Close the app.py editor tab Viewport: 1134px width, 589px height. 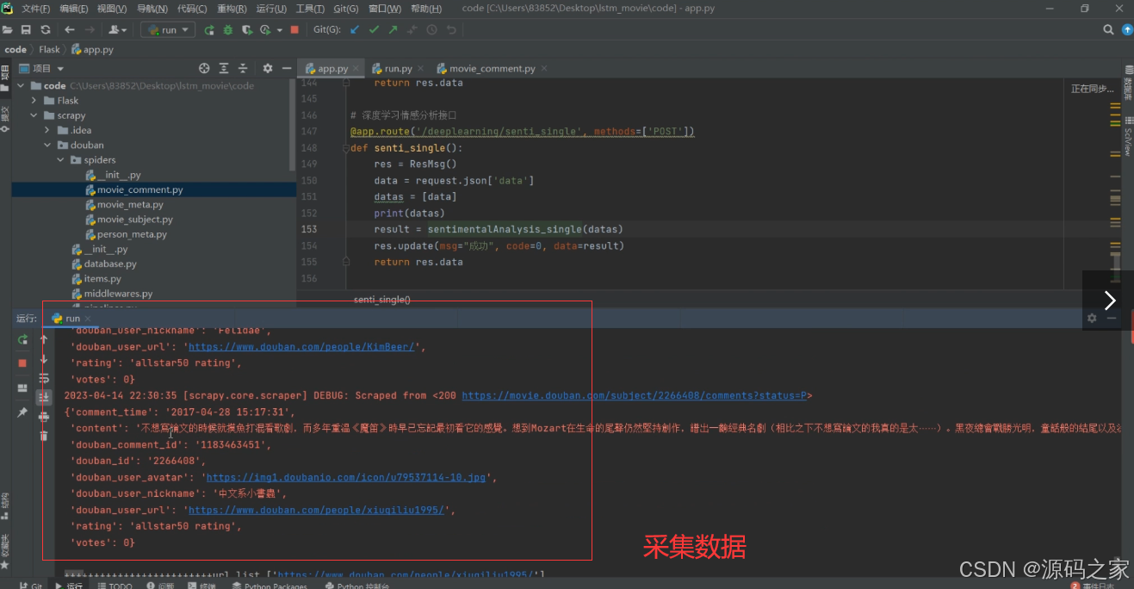click(356, 69)
